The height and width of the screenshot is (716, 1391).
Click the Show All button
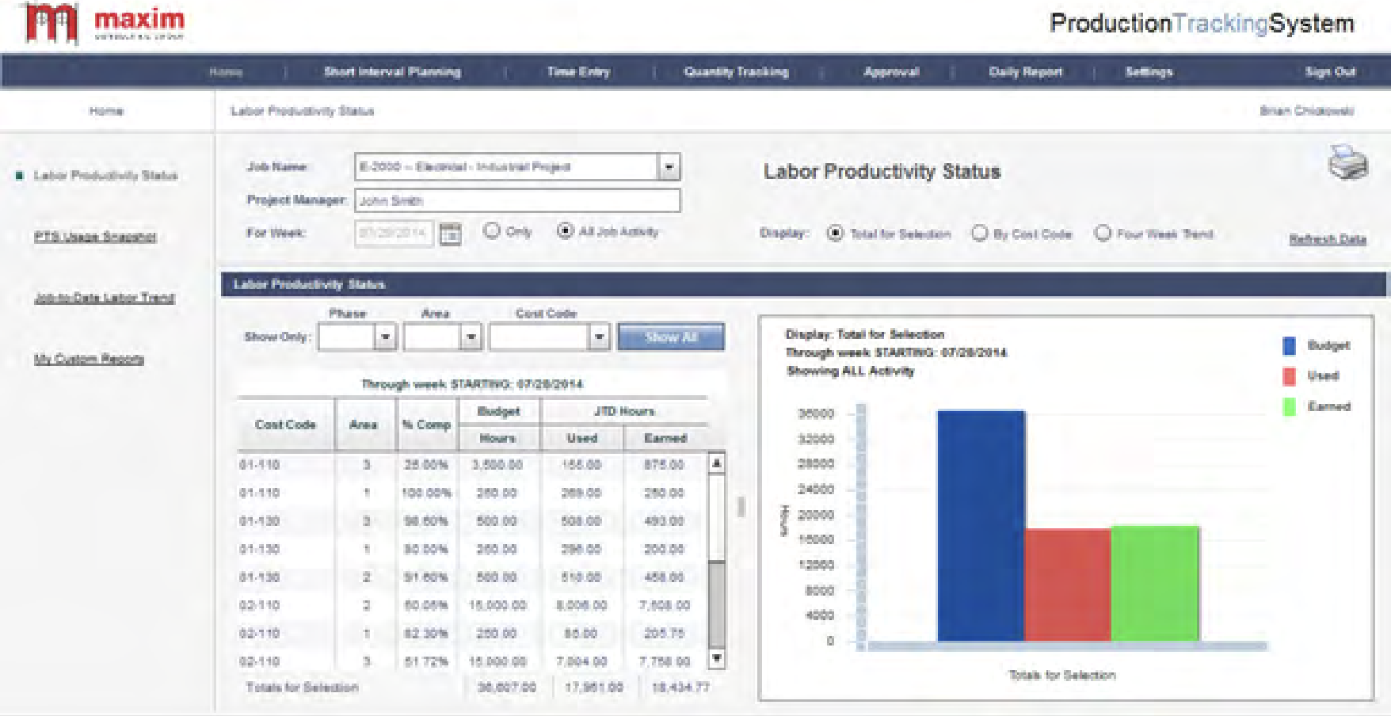click(x=671, y=337)
